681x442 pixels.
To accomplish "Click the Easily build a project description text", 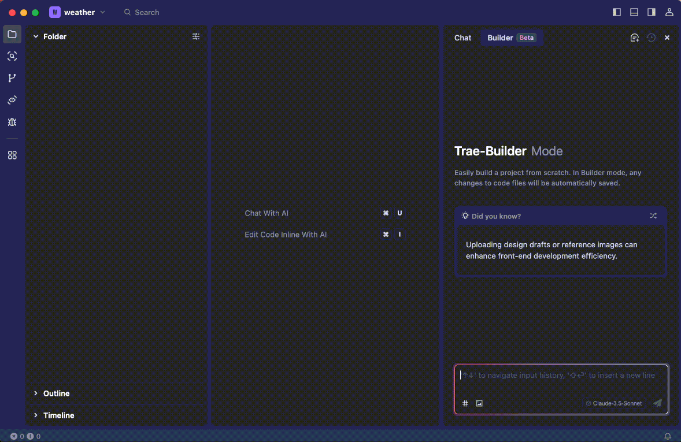I will click(x=547, y=178).
